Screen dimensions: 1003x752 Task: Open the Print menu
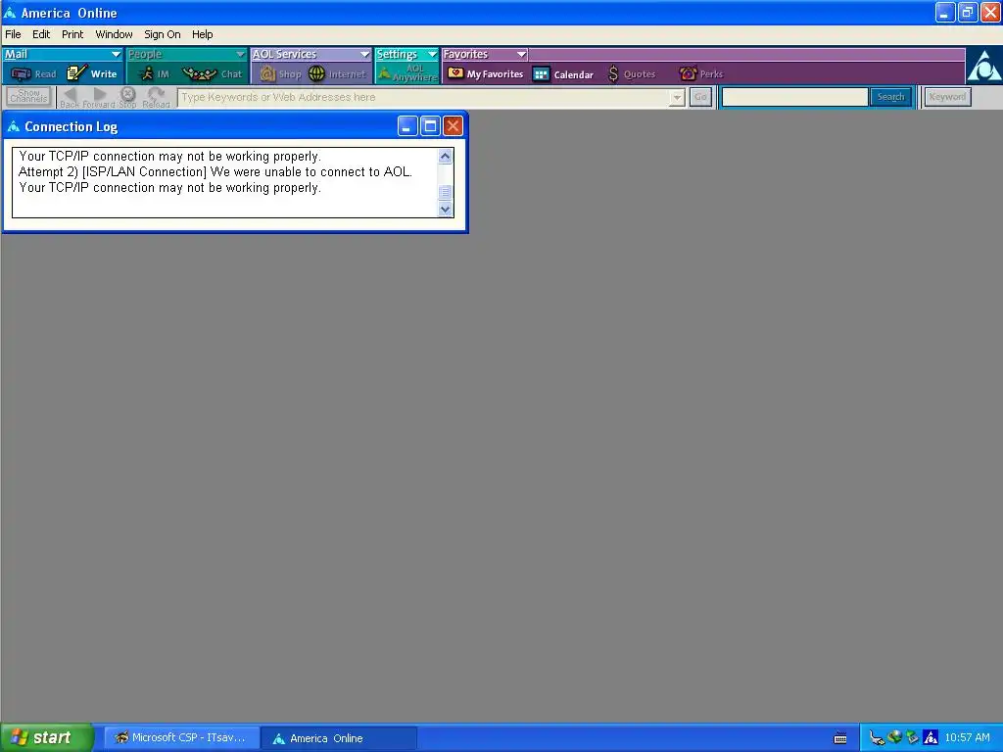72,34
